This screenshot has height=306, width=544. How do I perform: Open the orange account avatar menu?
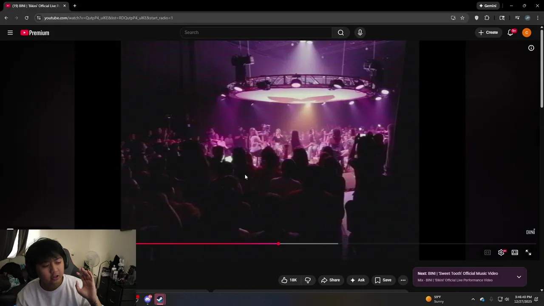[527, 33]
